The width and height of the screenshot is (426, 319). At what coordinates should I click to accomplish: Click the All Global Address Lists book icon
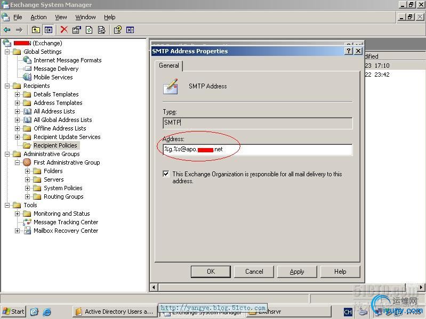pos(27,120)
